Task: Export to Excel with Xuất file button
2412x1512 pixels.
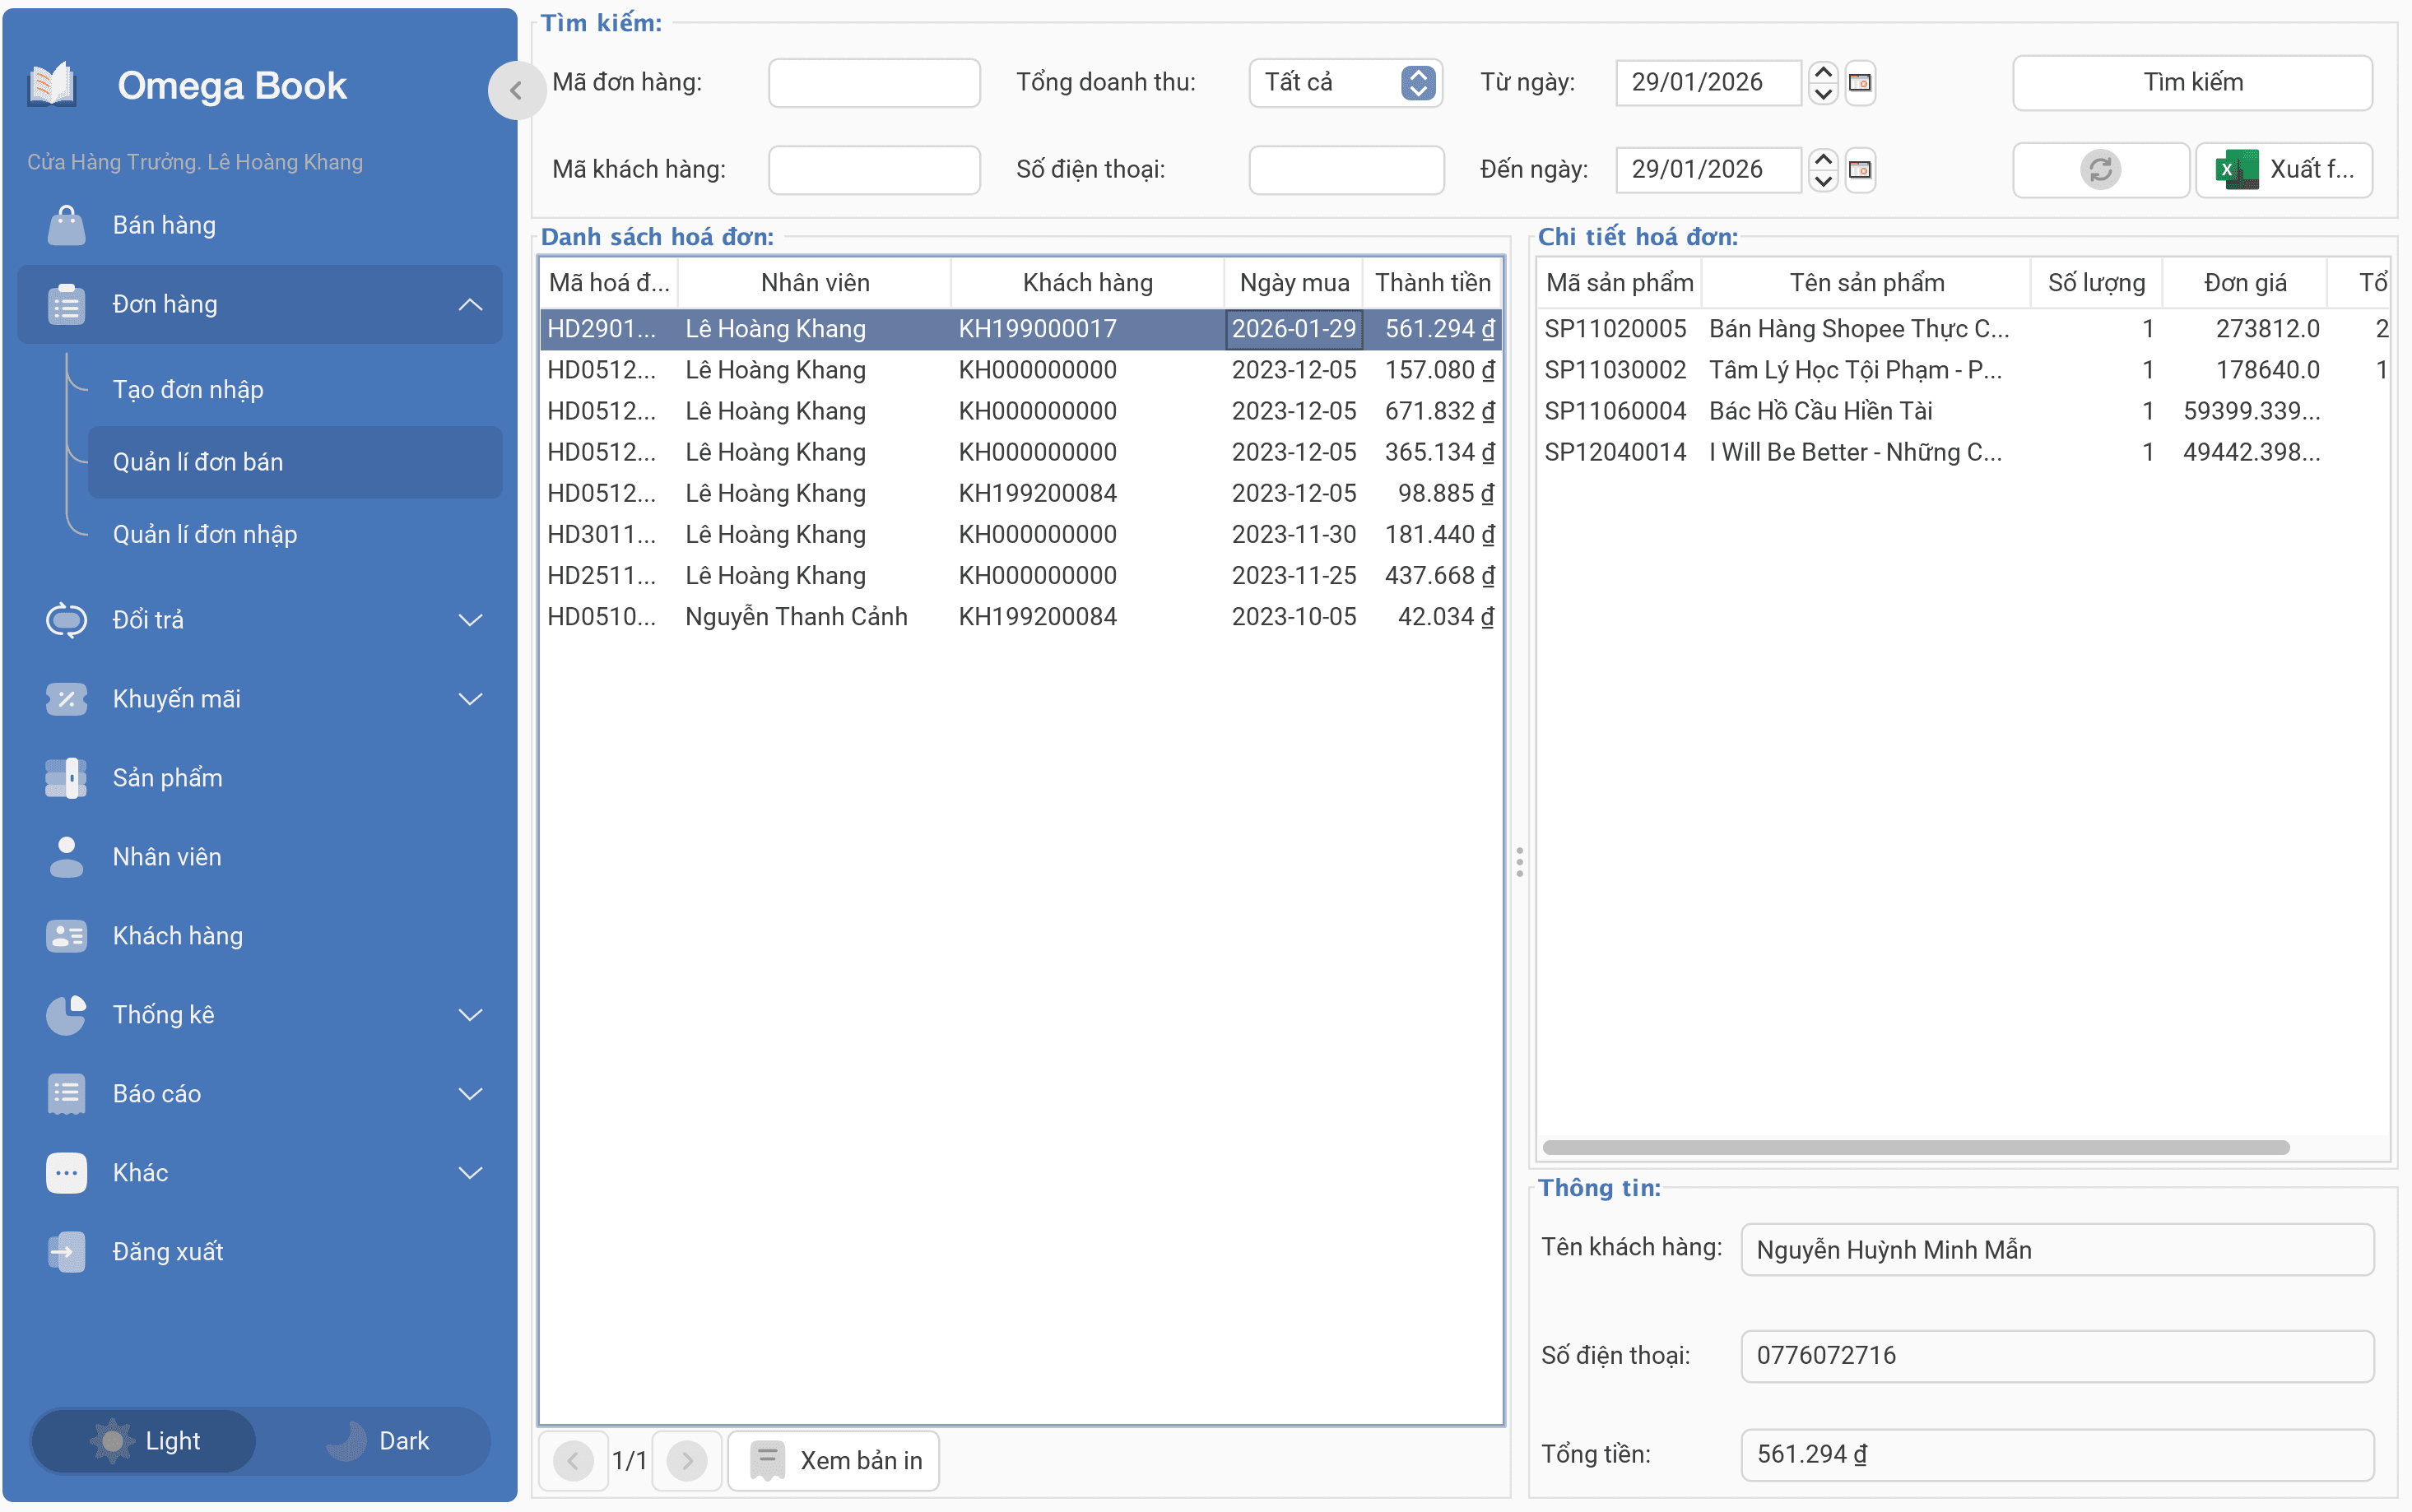Action: [x=2284, y=169]
